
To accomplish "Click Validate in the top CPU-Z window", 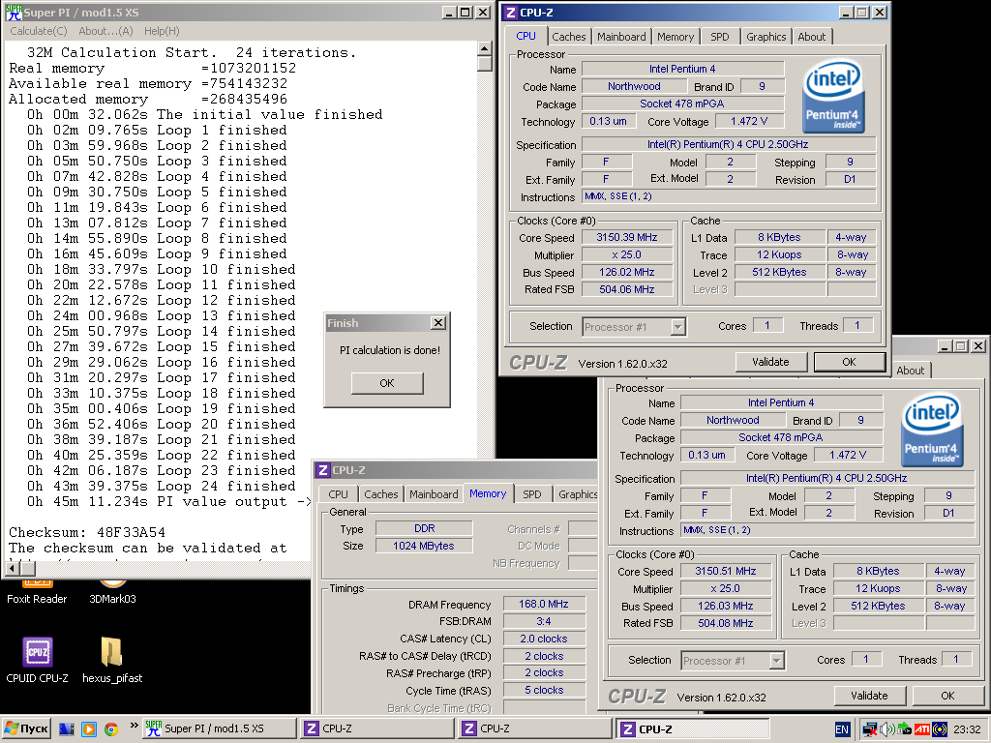I will point(770,362).
